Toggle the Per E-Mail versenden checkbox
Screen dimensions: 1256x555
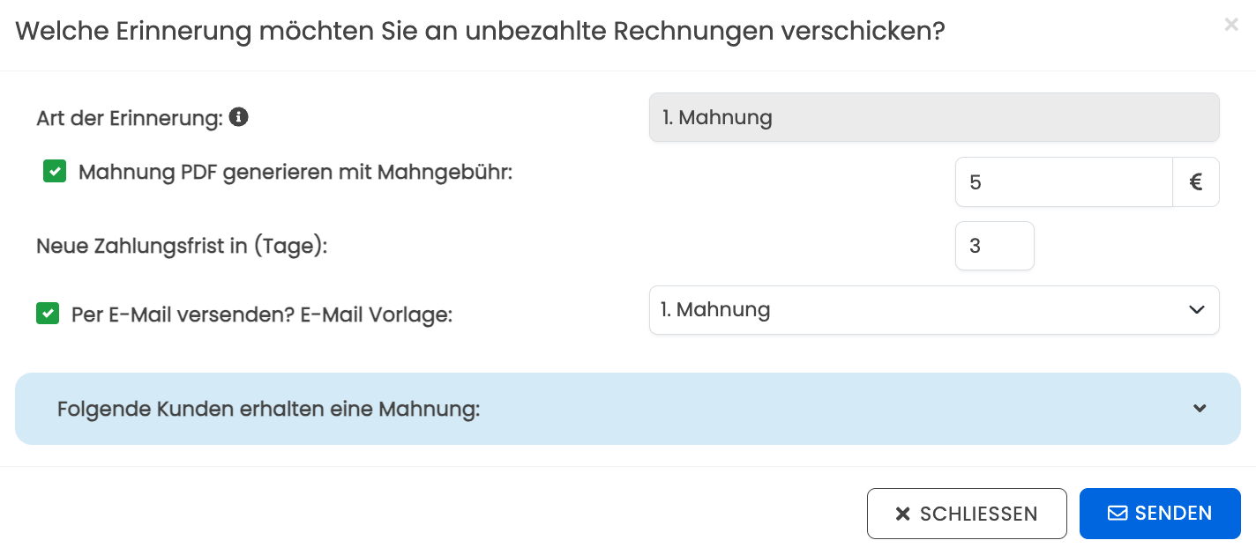pyautogui.click(x=48, y=313)
